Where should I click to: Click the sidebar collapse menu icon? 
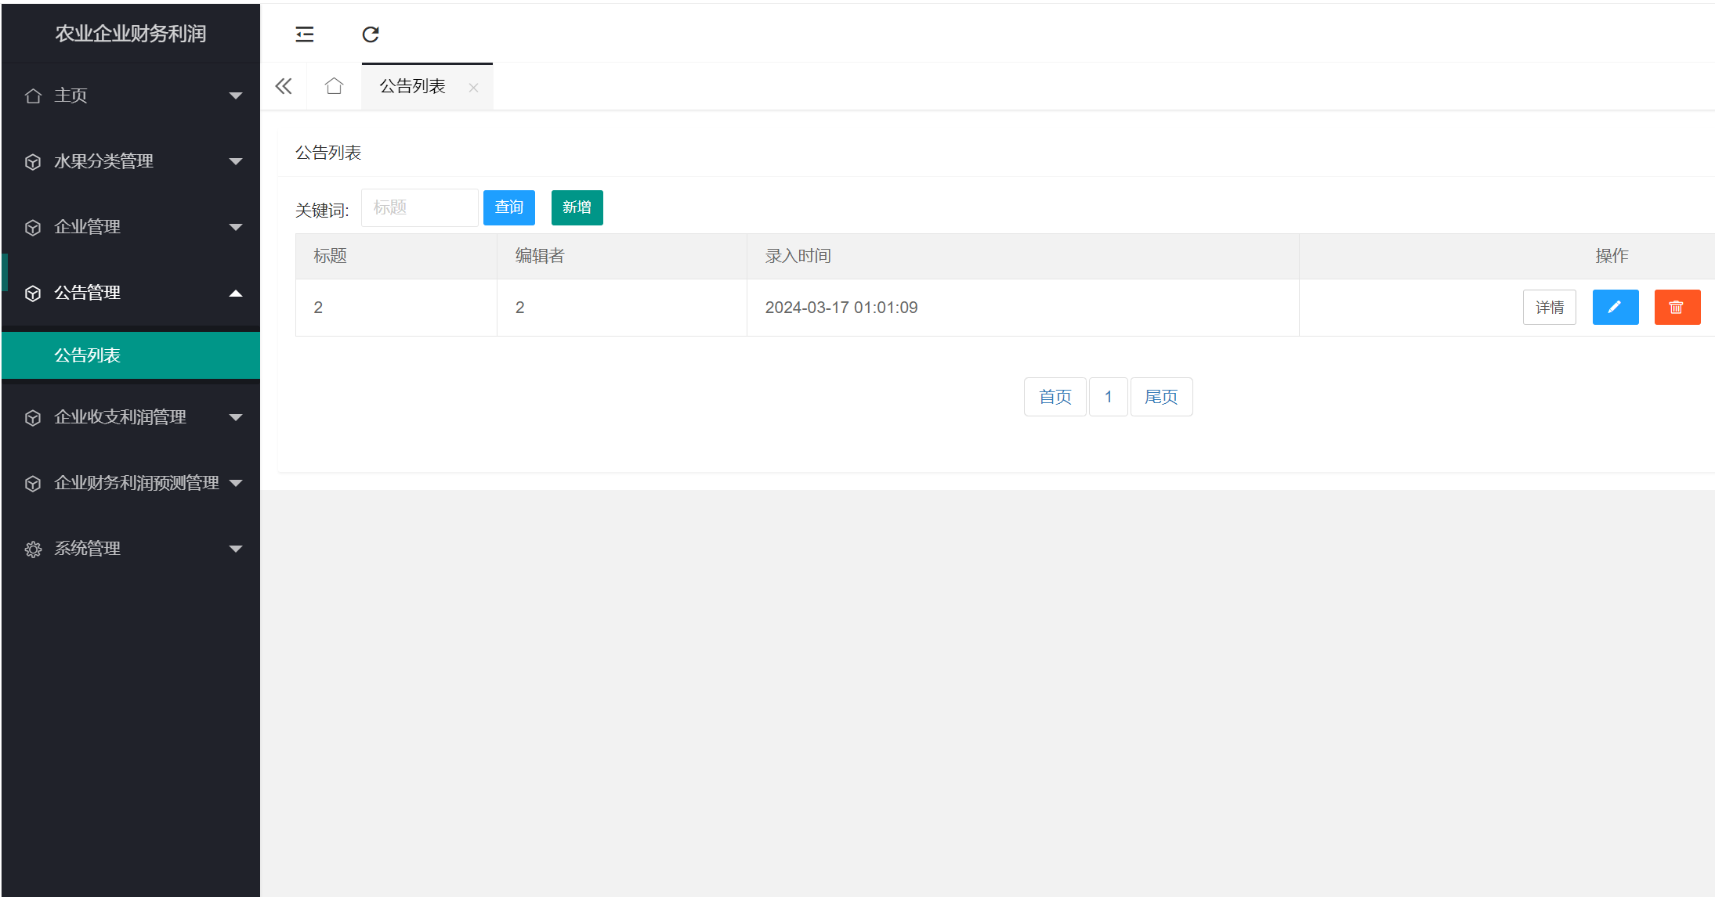[x=304, y=34]
